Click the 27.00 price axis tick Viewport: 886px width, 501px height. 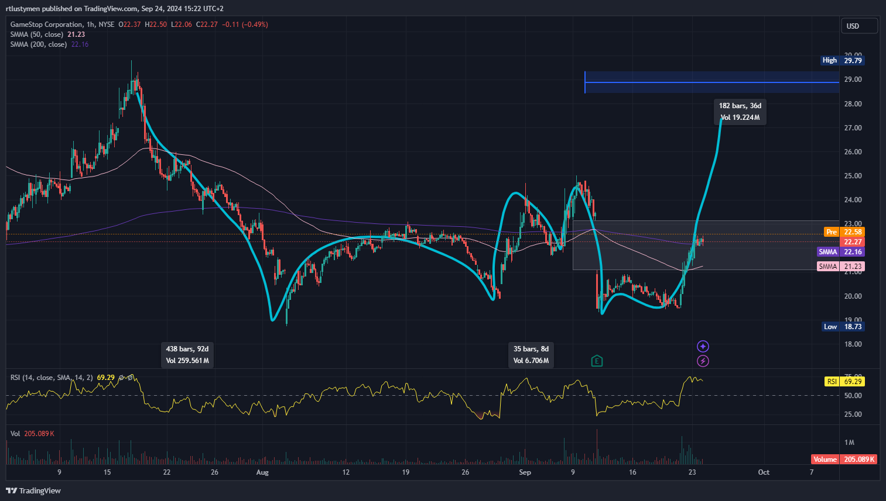pyautogui.click(x=853, y=128)
